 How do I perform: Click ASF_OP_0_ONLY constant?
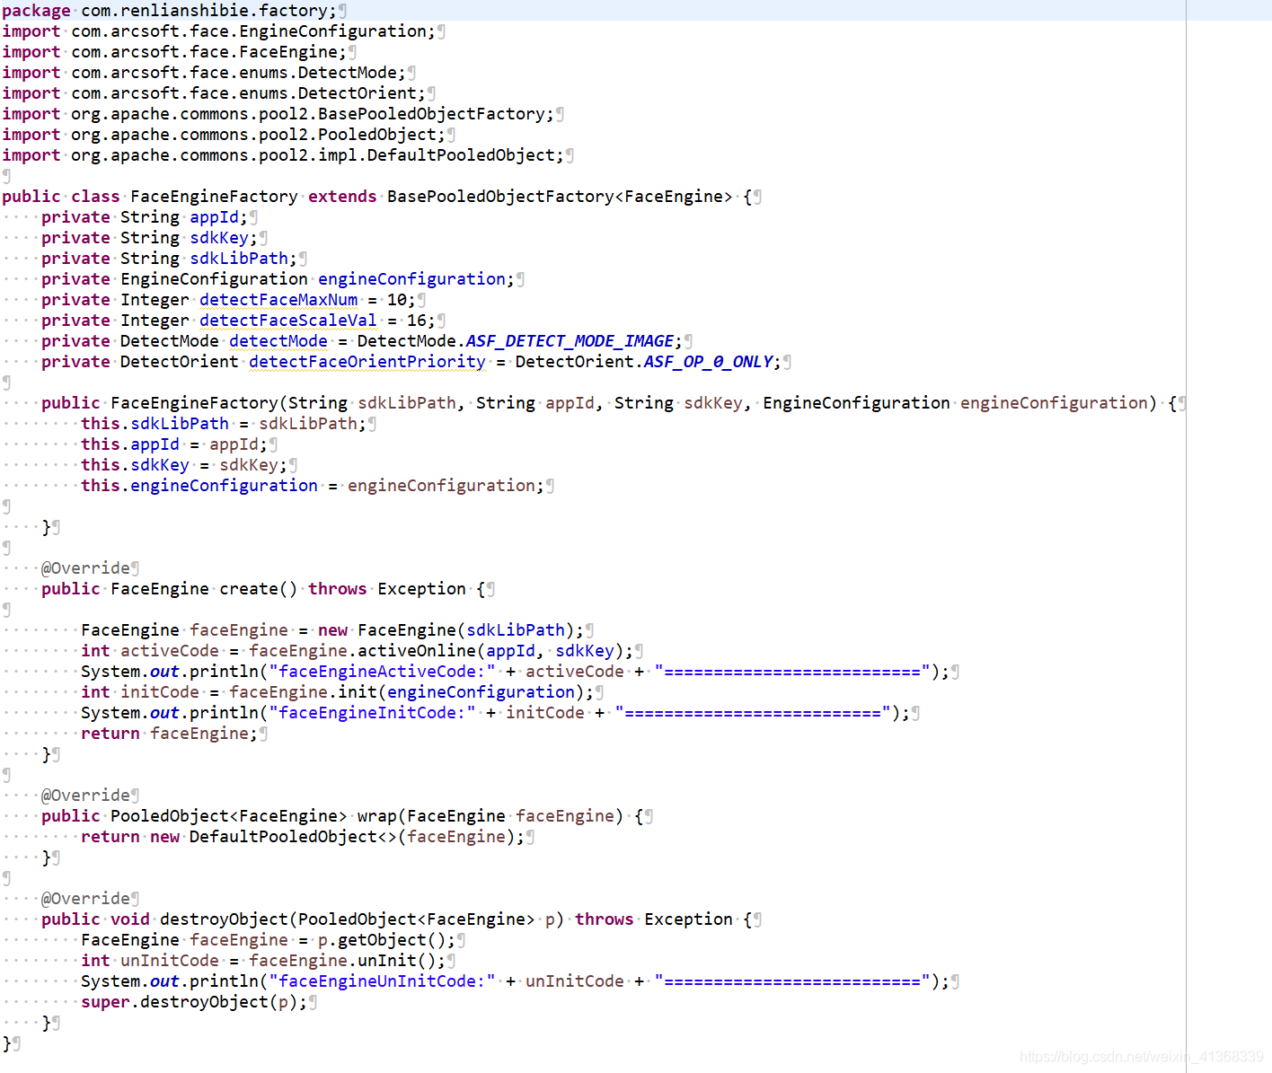(x=708, y=362)
